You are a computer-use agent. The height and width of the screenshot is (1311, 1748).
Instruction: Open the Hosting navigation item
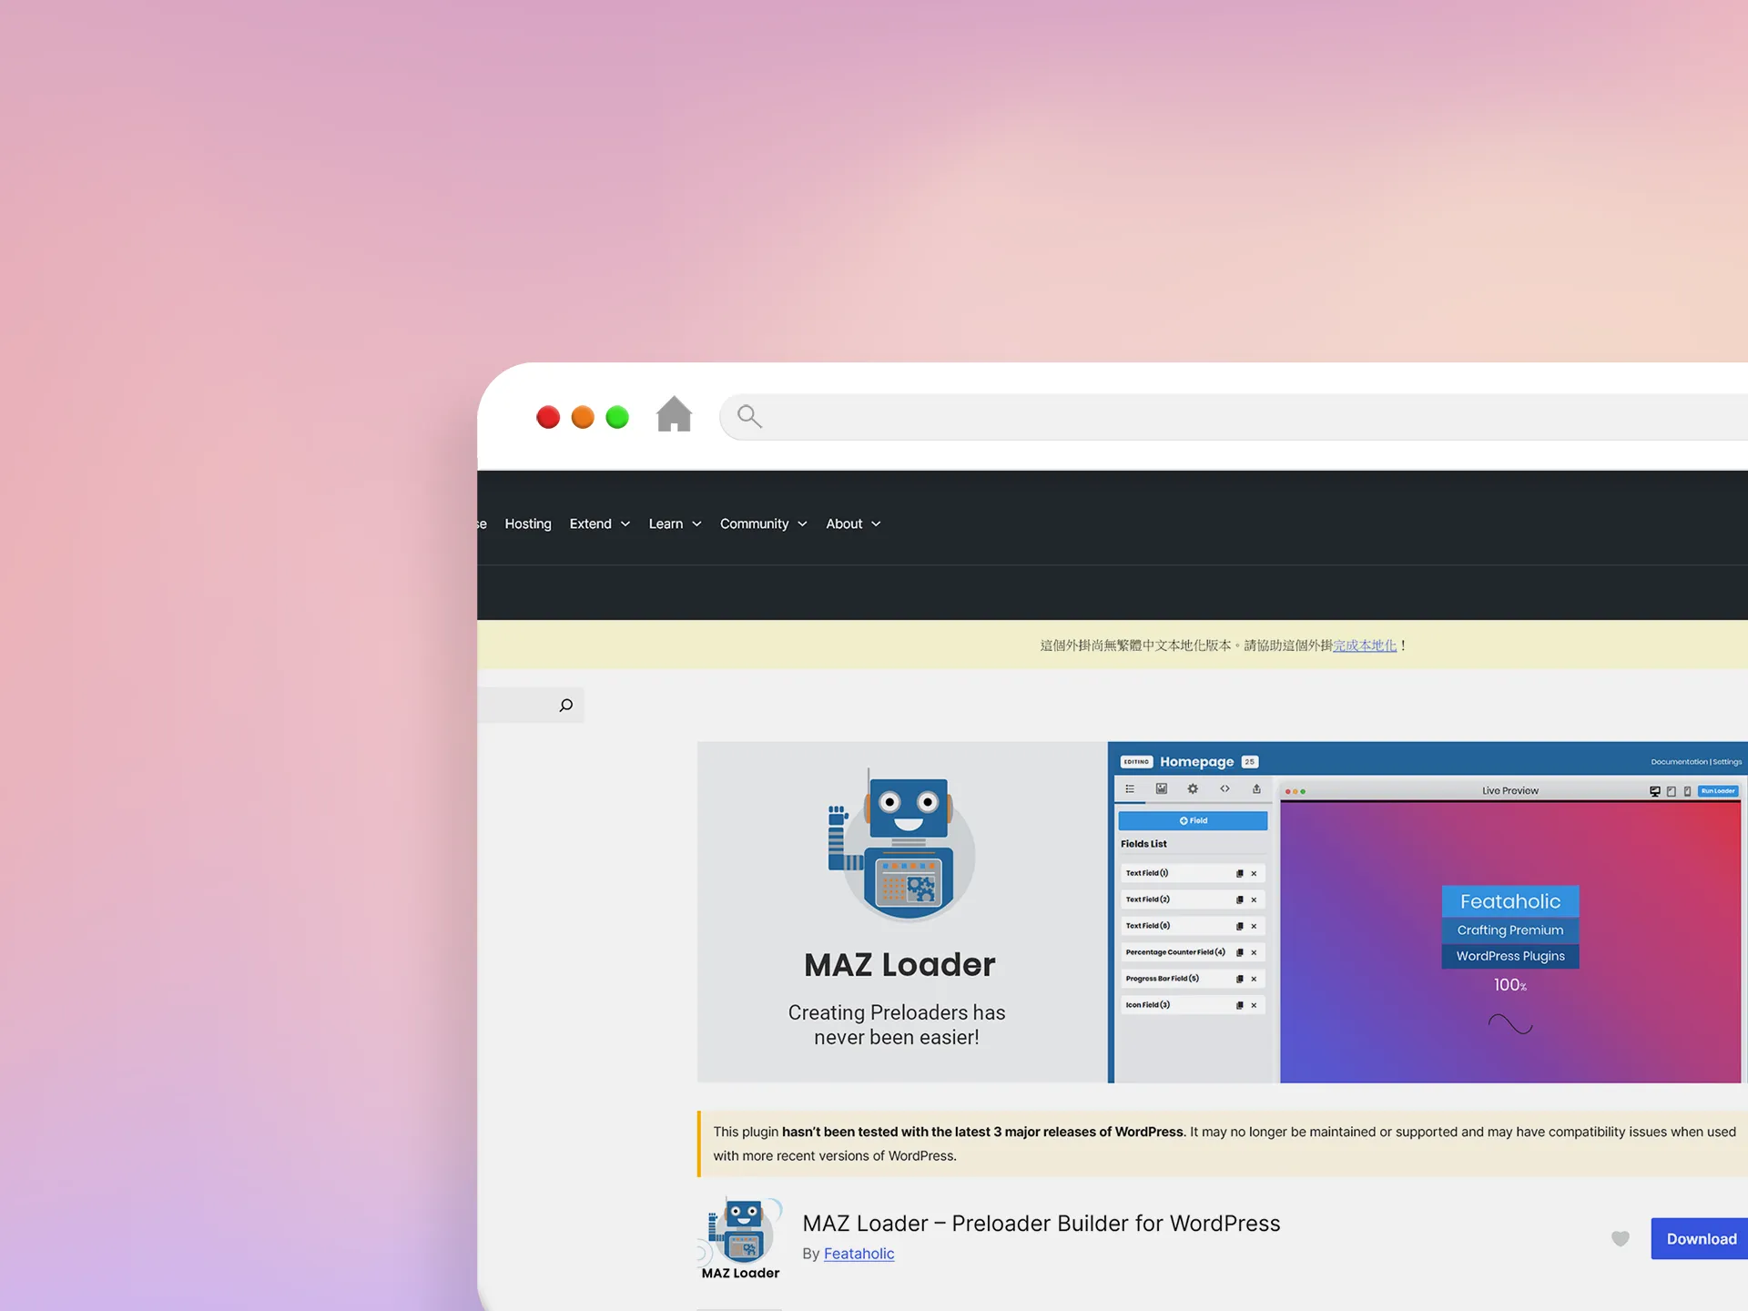pos(528,523)
